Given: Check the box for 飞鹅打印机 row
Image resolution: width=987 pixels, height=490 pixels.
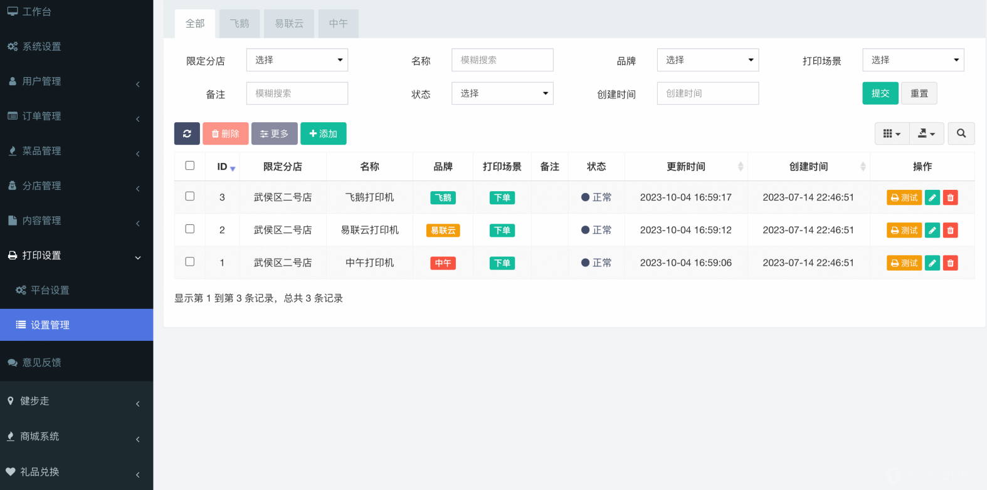Looking at the screenshot, I should (190, 196).
